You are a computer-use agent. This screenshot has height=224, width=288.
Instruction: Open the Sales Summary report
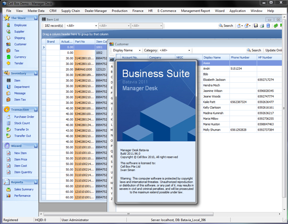(x=24, y=189)
